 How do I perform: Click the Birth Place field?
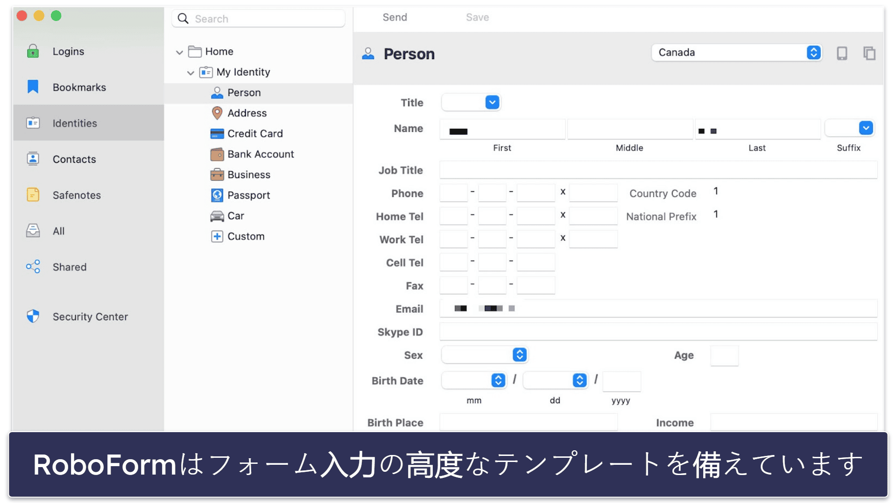pos(528,422)
